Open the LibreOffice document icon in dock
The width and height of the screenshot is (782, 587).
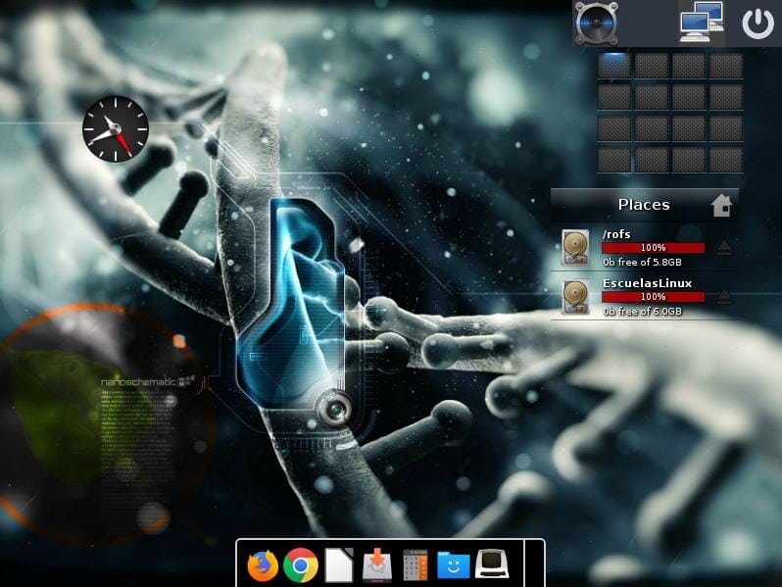pos(339,565)
